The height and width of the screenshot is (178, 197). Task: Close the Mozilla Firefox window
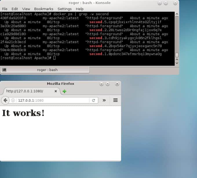117,84
